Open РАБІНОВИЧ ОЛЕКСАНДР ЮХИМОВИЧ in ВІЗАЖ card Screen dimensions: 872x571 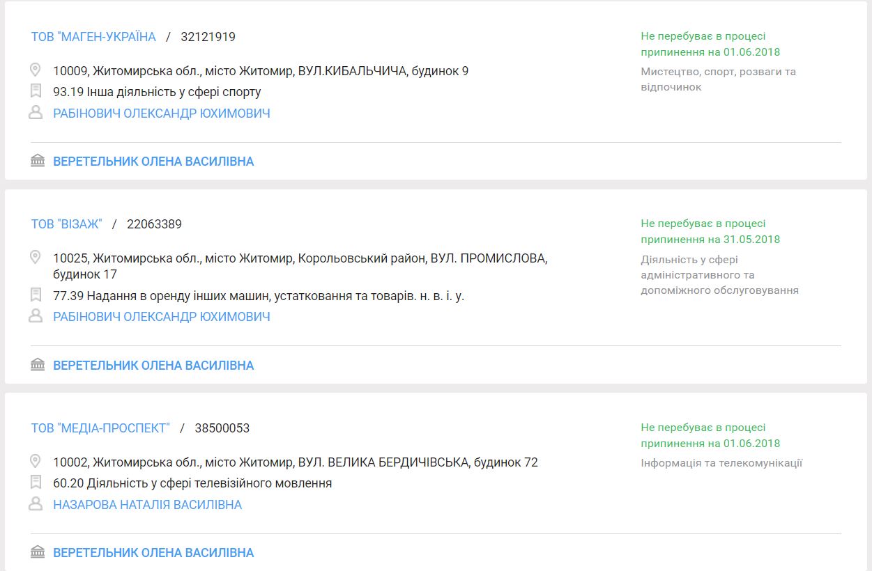tap(162, 317)
